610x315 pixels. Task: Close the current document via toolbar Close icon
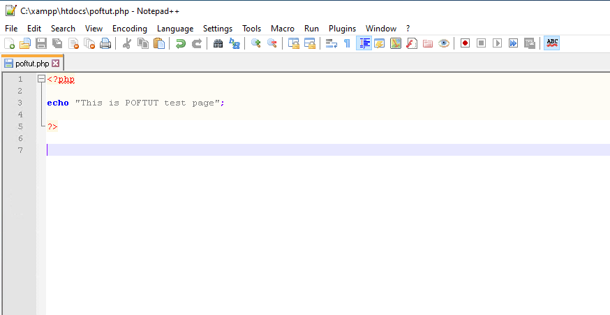(x=73, y=43)
